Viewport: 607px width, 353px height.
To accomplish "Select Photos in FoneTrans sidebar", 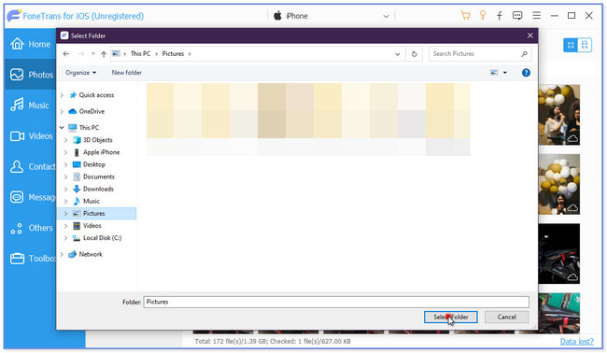I will pos(31,75).
